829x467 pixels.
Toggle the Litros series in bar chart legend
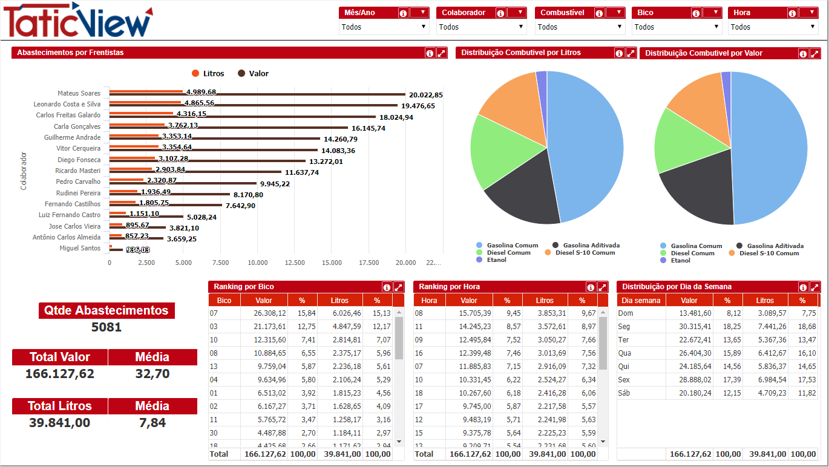208,74
